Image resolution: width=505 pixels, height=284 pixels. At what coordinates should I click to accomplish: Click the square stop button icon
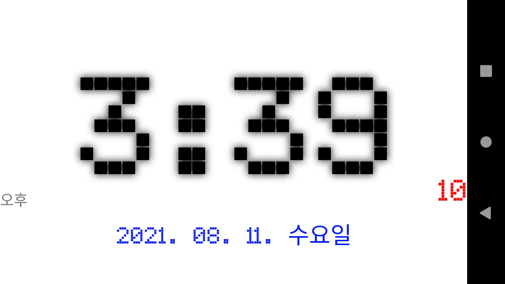click(x=486, y=71)
